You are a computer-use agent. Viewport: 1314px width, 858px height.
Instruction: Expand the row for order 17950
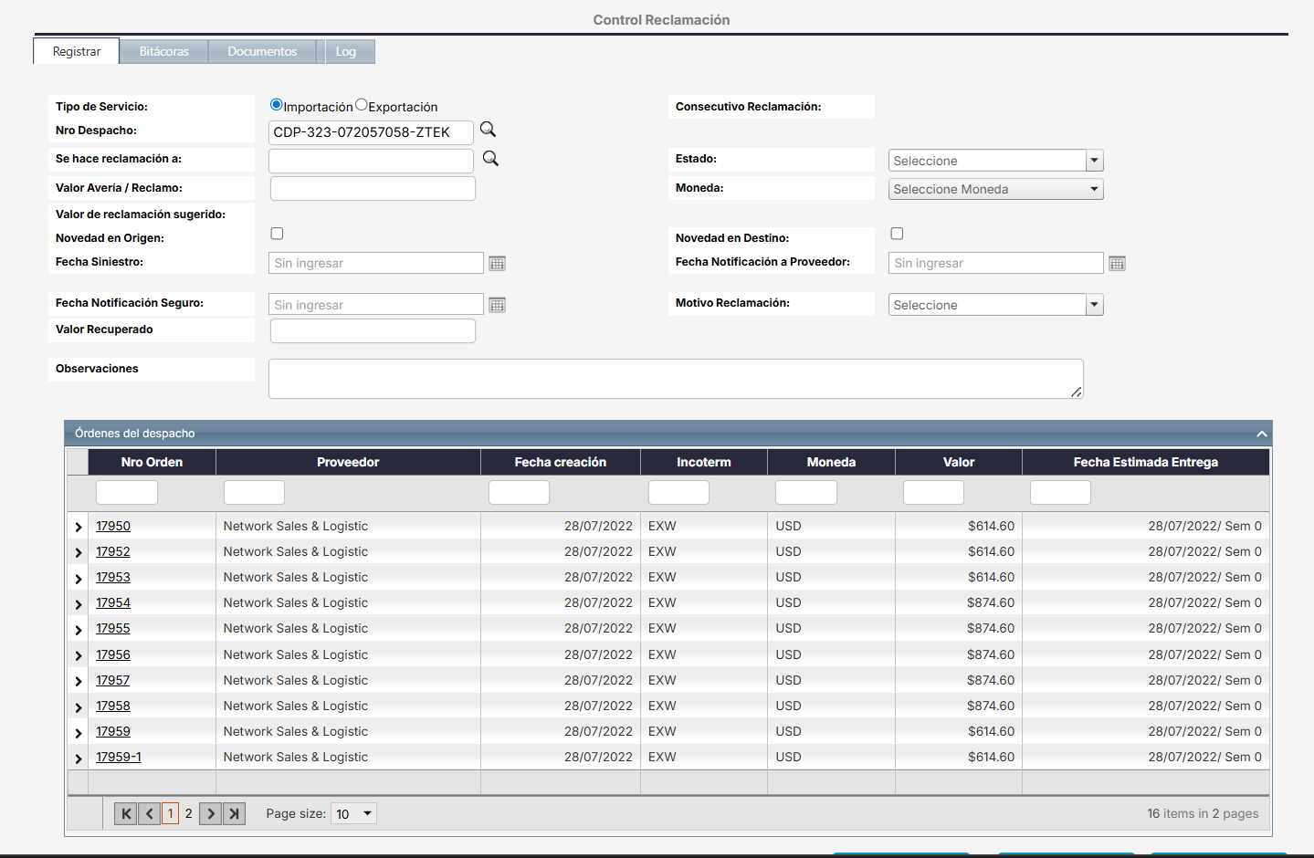click(79, 527)
